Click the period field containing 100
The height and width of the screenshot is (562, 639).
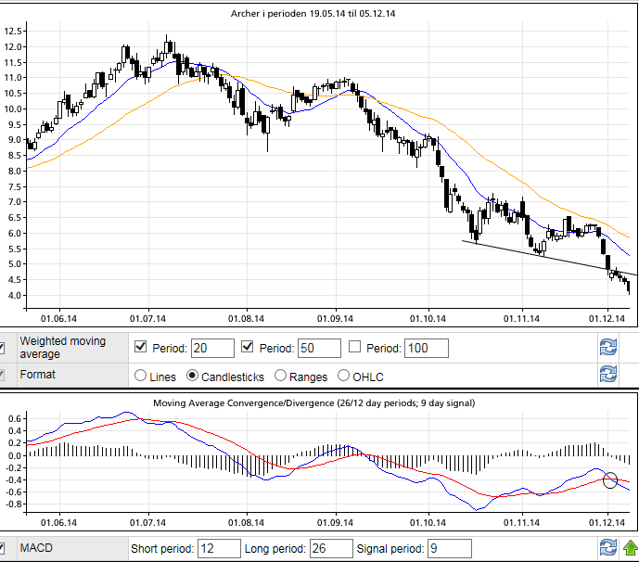[x=426, y=349]
